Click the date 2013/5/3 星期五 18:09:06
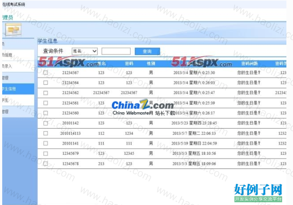The image size is (293, 205). click(194, 164)
